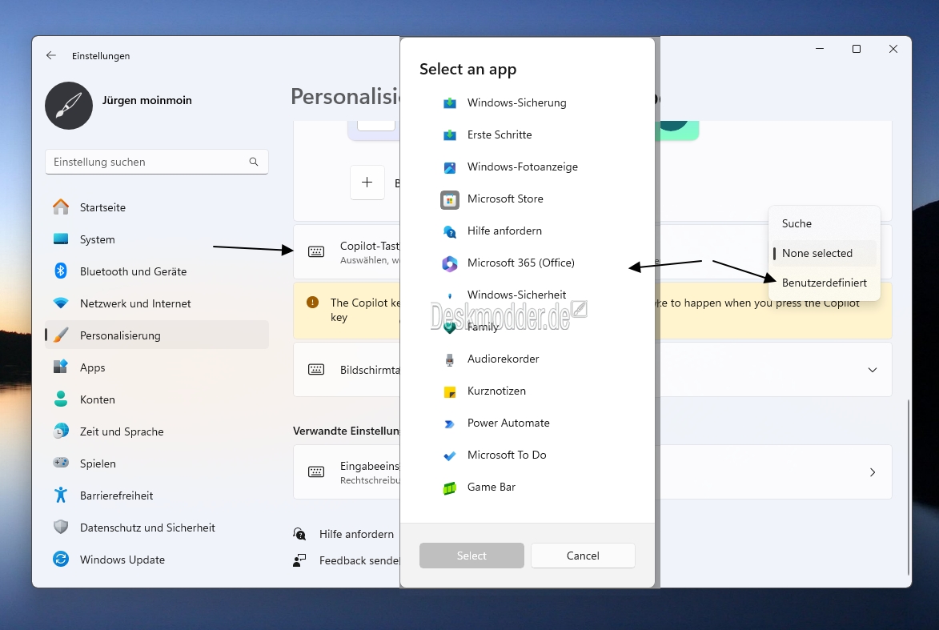939x630 pixels.
Task: Select Game Bar entry text
Action: [x=491, y=487]
